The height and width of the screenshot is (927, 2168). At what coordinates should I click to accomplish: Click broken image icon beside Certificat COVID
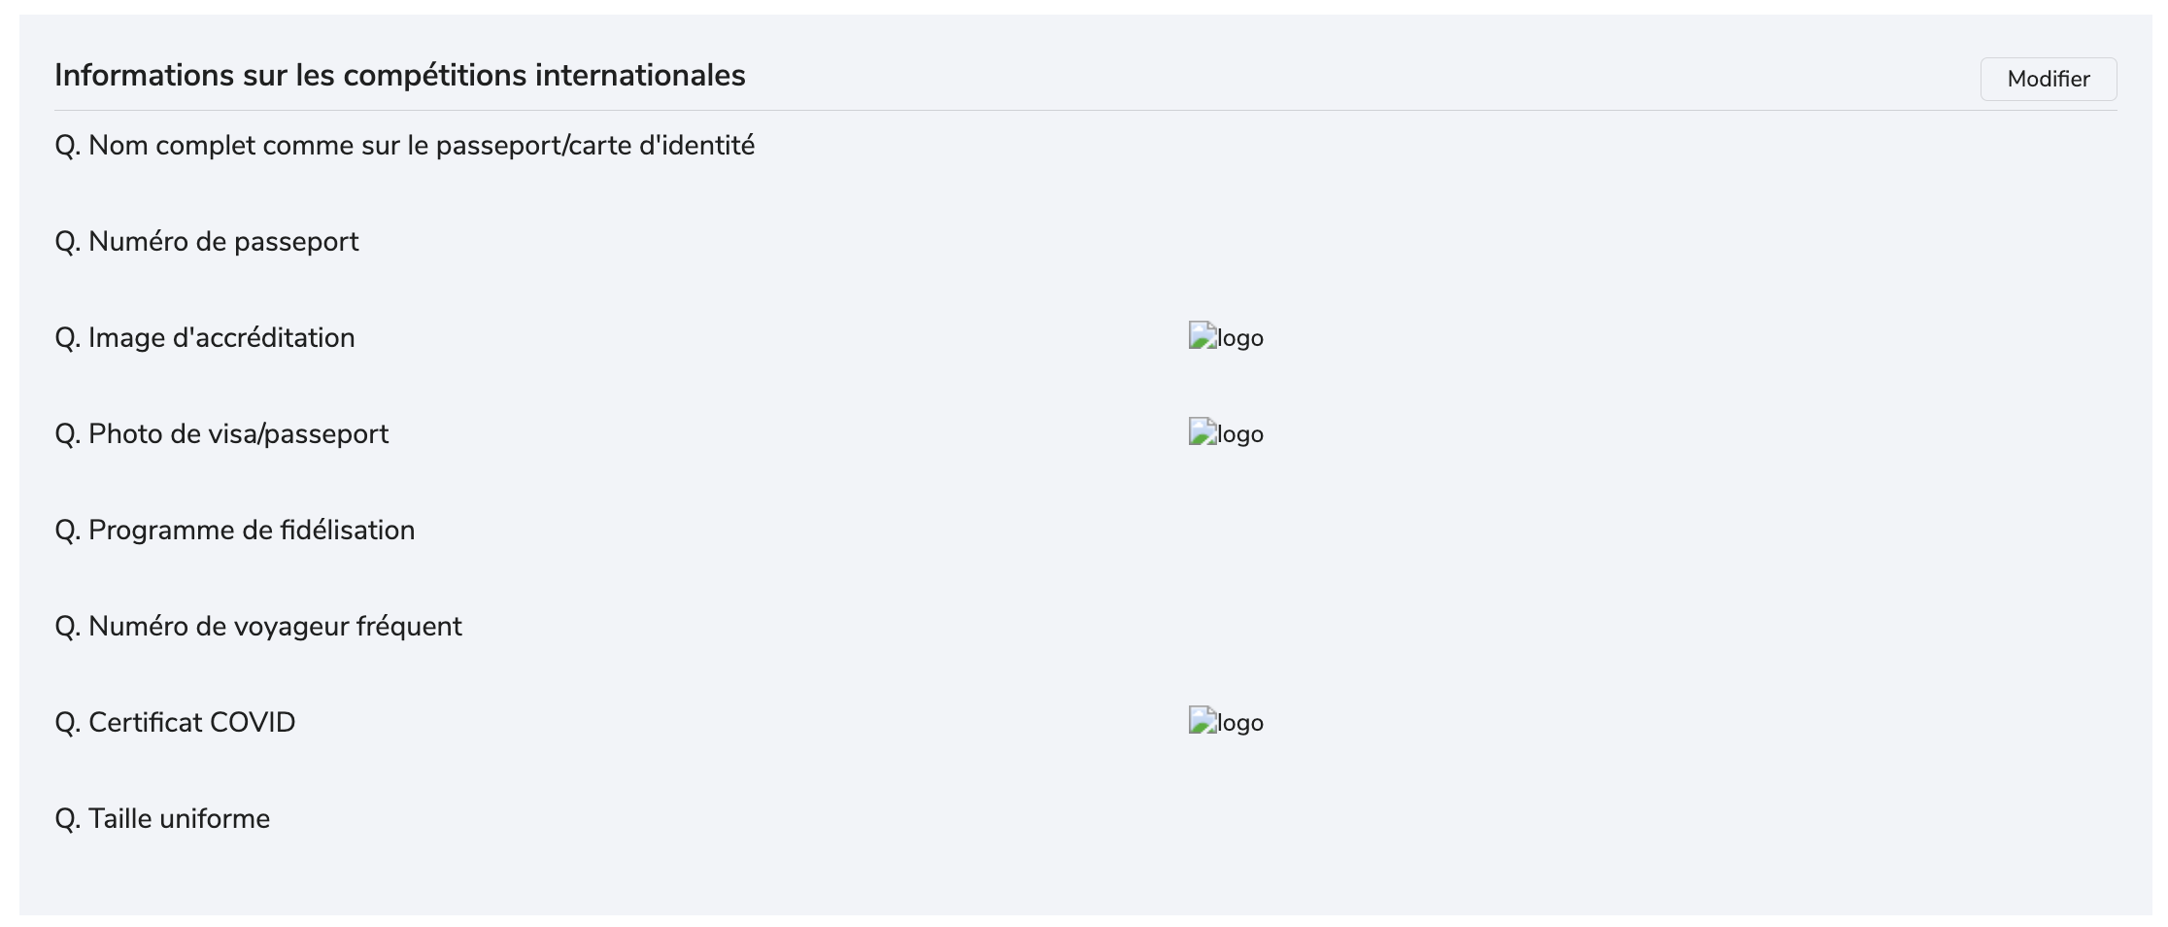coord(1203,721)
